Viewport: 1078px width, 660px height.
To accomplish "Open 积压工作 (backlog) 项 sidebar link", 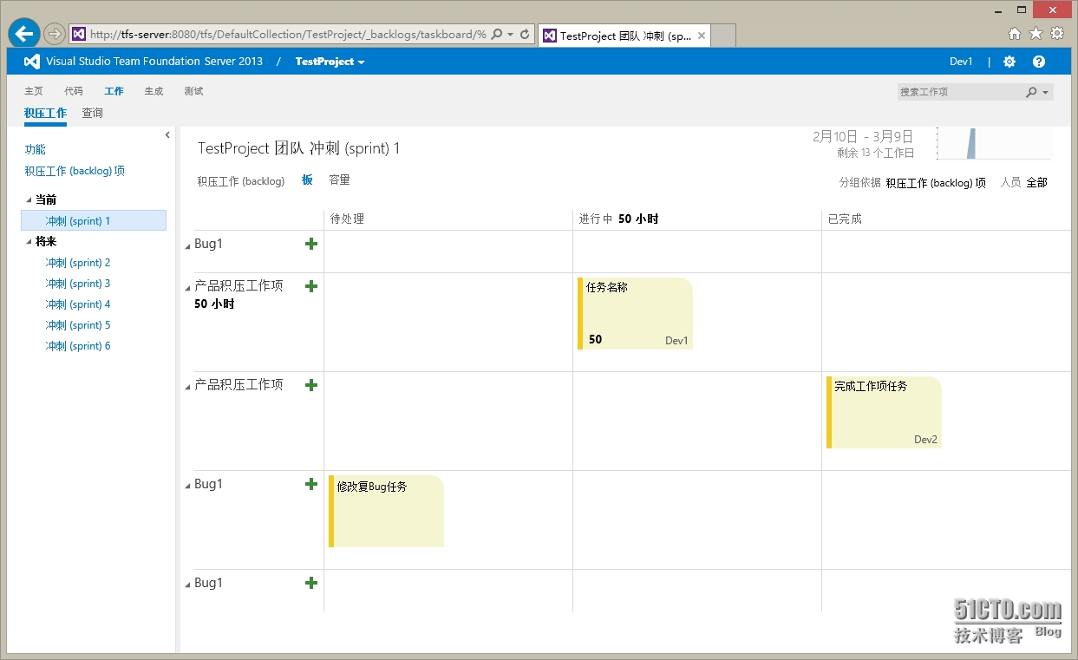I will [75, 172].
